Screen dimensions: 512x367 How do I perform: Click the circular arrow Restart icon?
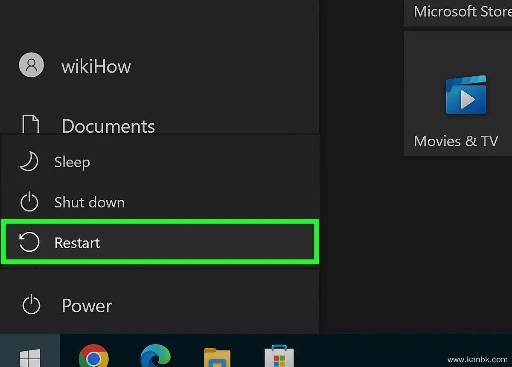29,242
